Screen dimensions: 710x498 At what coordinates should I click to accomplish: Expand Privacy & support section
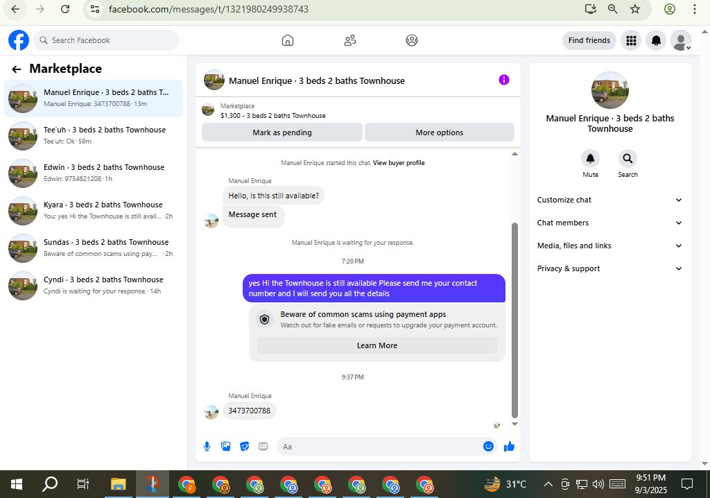tap(609, 268)
